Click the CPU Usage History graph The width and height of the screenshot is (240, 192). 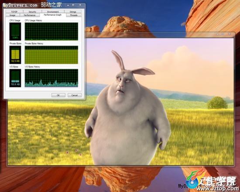[51, 31]
